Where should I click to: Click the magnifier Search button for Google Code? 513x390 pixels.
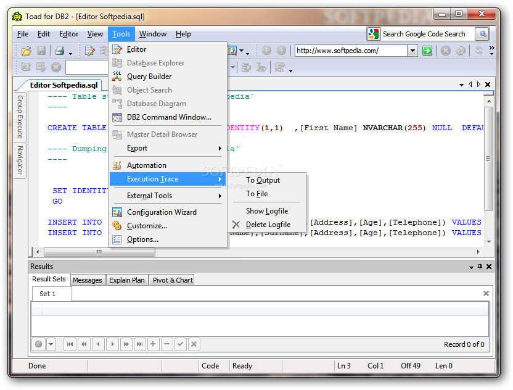[x=483, y=34]
